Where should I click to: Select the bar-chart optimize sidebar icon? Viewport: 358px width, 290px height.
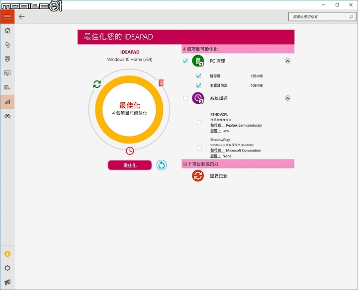click(x=7, y=102)
